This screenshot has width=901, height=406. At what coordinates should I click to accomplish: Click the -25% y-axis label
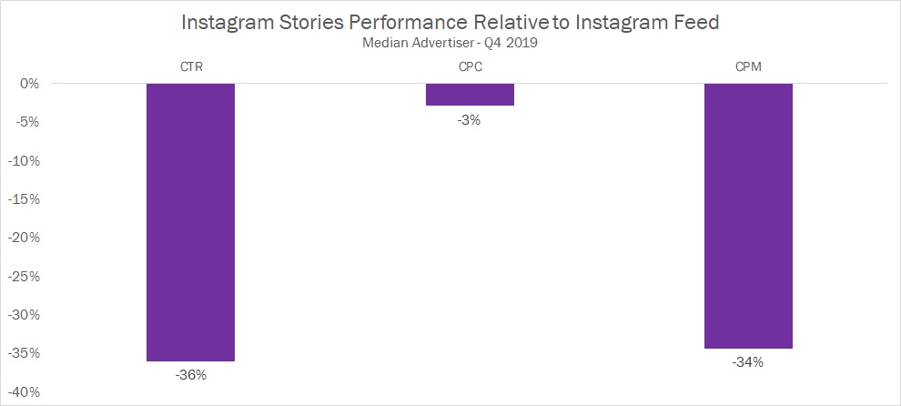point(25,277)
